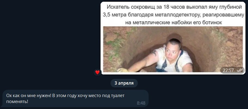Select the 'Ох как он мне нужен!' message
Image resolution: width=248 pixels, height=109 pixels.
[76, 98]
